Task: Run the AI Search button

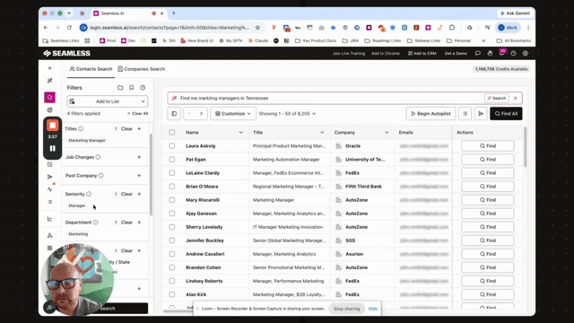Action: [x=496, y=98]
